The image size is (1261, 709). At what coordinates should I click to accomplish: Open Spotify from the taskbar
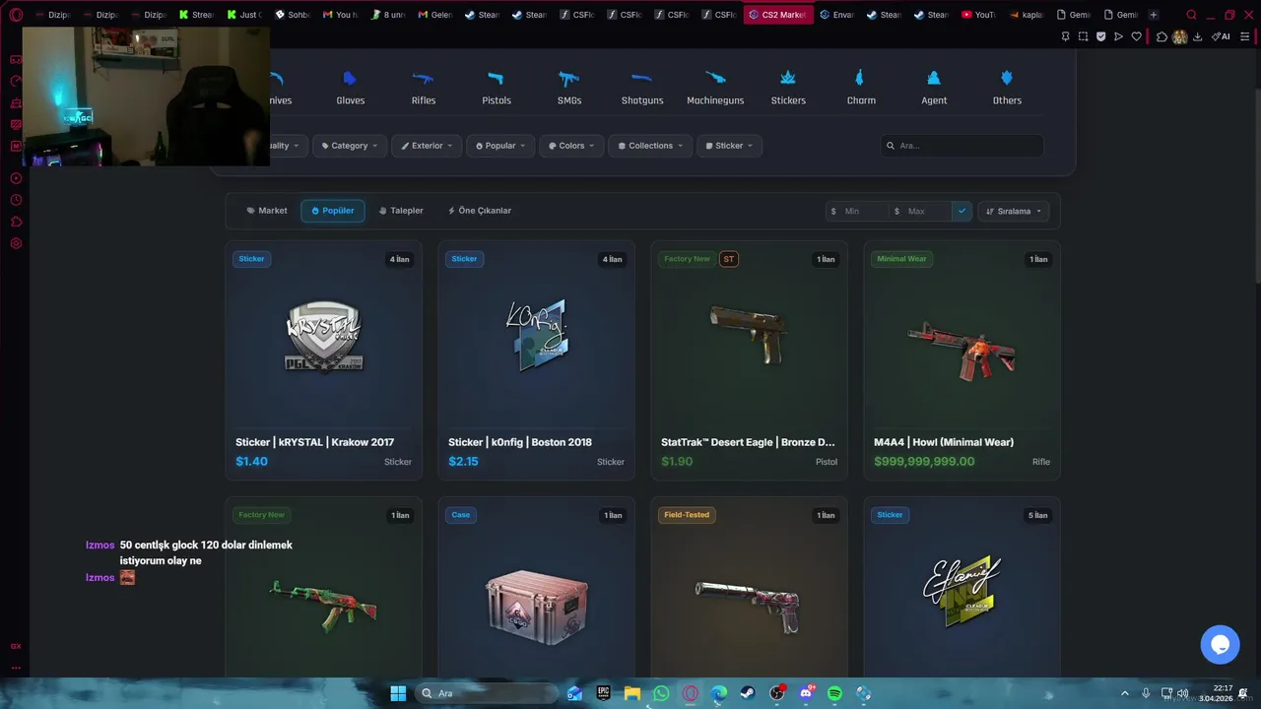[x=834, y=693]
